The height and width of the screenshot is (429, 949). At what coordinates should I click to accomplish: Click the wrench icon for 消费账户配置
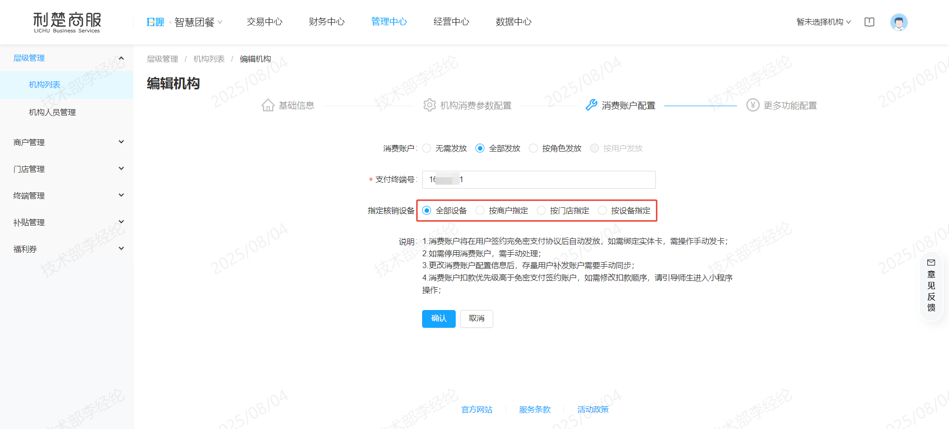coord(591,105)
